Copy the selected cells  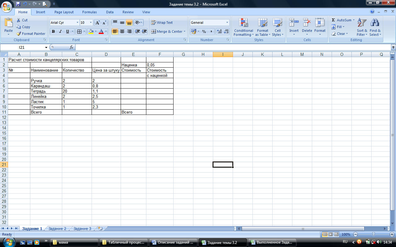tap(23, 27)
